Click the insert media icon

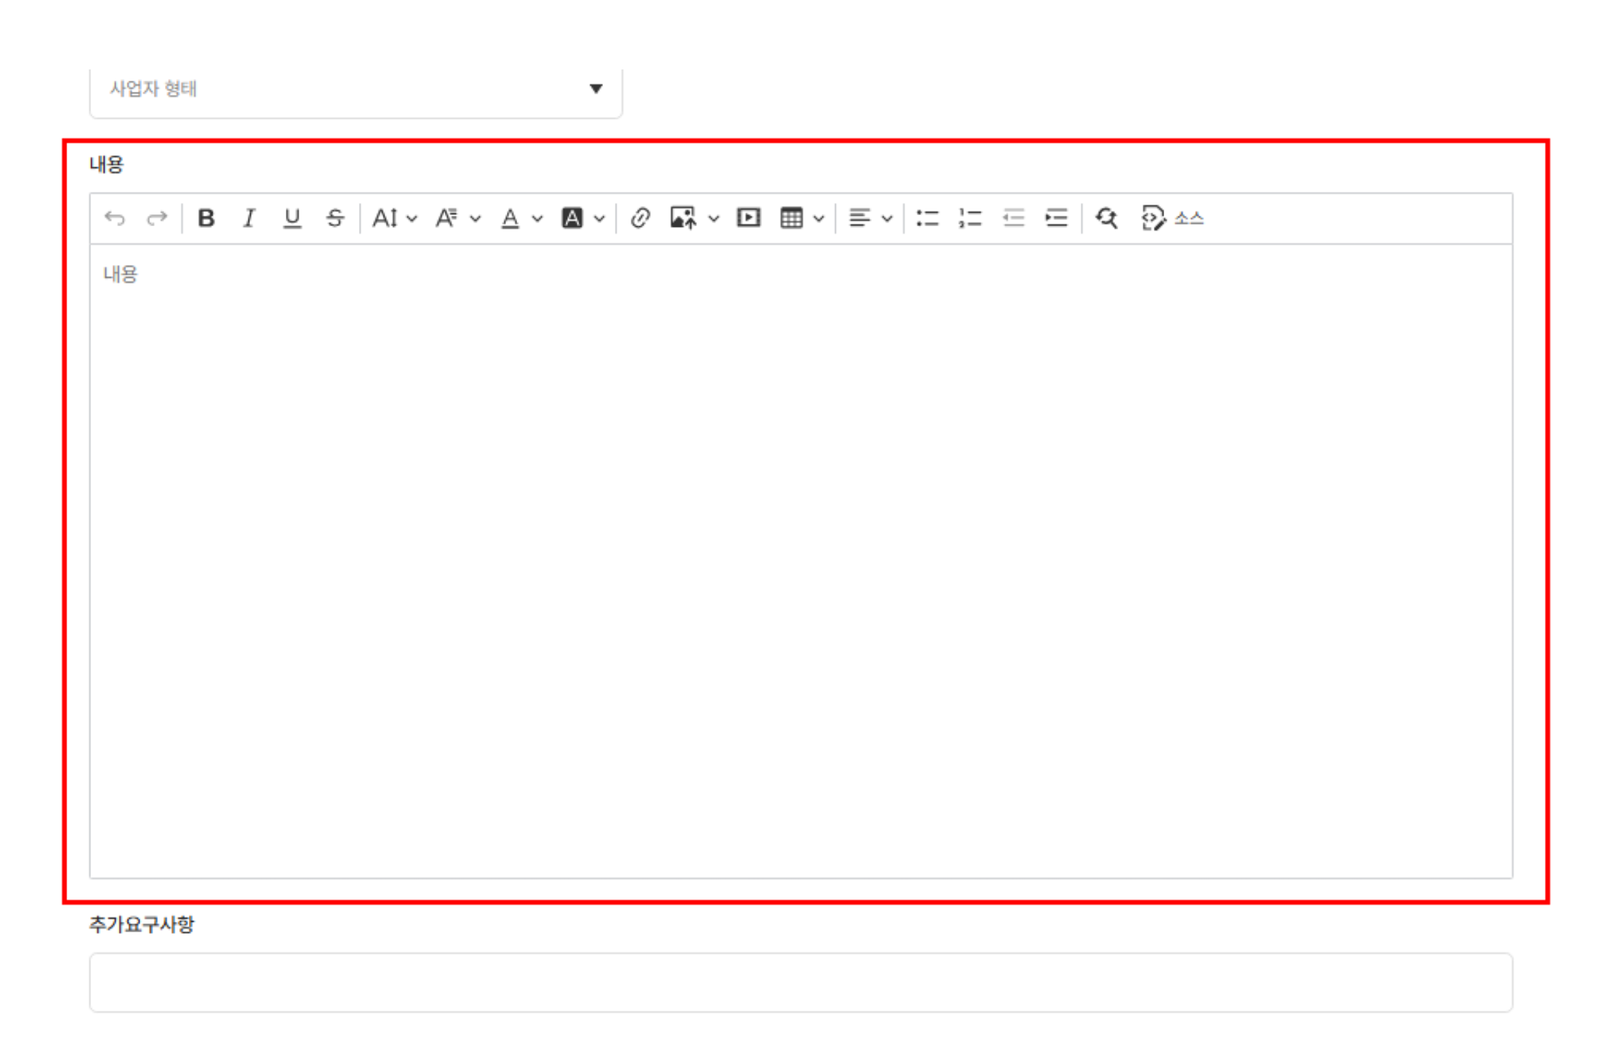coord(748,218)
